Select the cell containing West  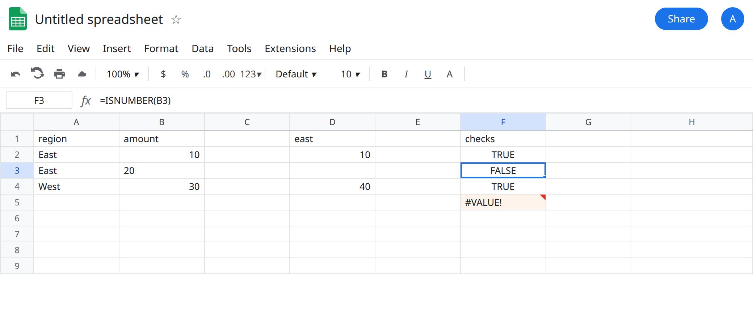point(76,186)
